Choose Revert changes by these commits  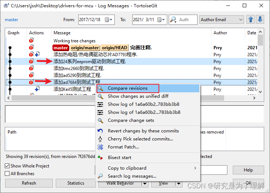click(148, 131)
